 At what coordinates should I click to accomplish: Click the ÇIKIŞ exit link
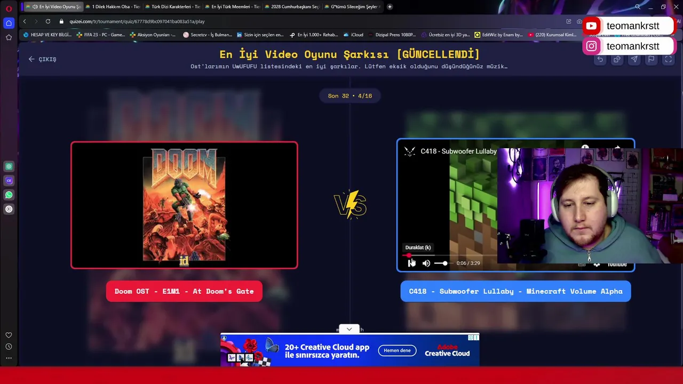[x=43, y=59]
